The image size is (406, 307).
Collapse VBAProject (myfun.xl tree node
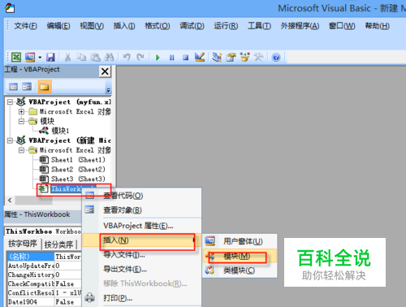(10, 102)
